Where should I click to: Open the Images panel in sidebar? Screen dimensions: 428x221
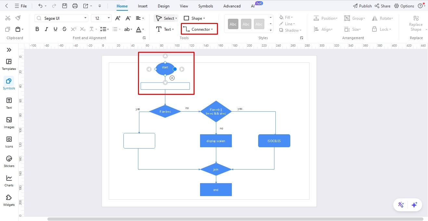click(x=9, y=123)
